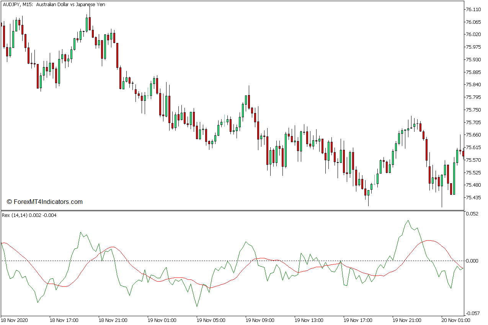
Task: Click the divider between chart and Rex panel
Action: (232, 210)
